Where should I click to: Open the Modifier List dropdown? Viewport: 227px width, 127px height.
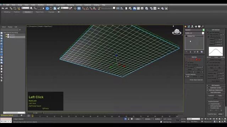194,33
